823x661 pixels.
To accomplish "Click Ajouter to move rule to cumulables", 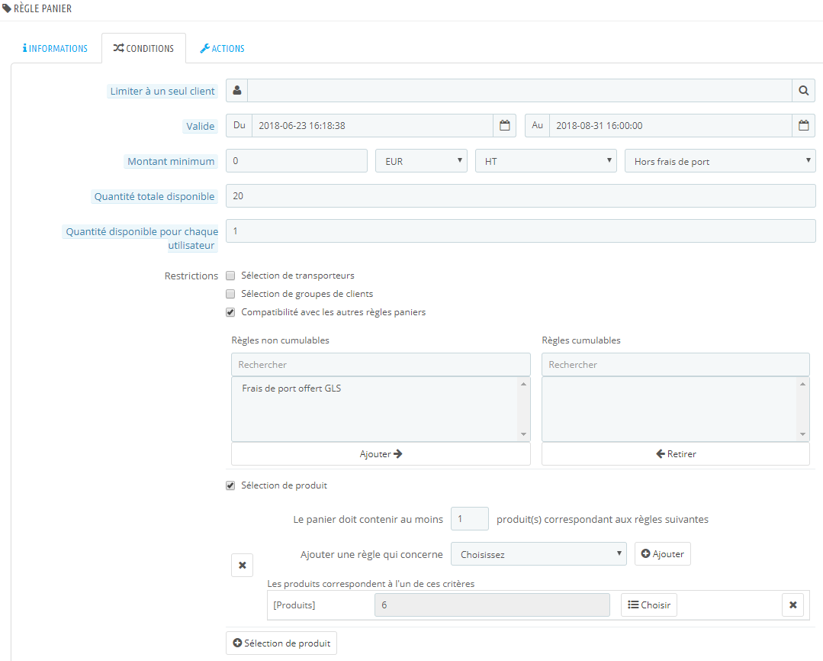I will point(381,453).
